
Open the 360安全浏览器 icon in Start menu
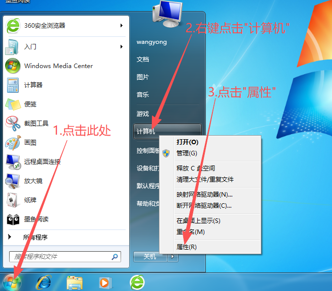pos(13,26)
